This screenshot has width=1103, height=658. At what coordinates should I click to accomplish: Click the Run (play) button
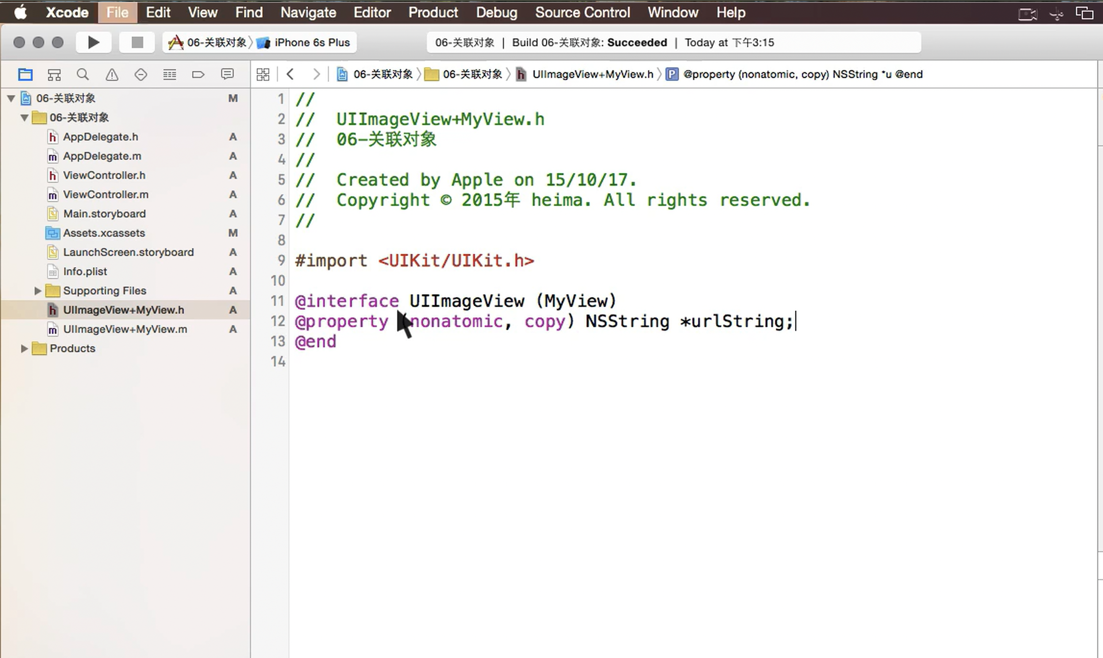click(94, 42)
